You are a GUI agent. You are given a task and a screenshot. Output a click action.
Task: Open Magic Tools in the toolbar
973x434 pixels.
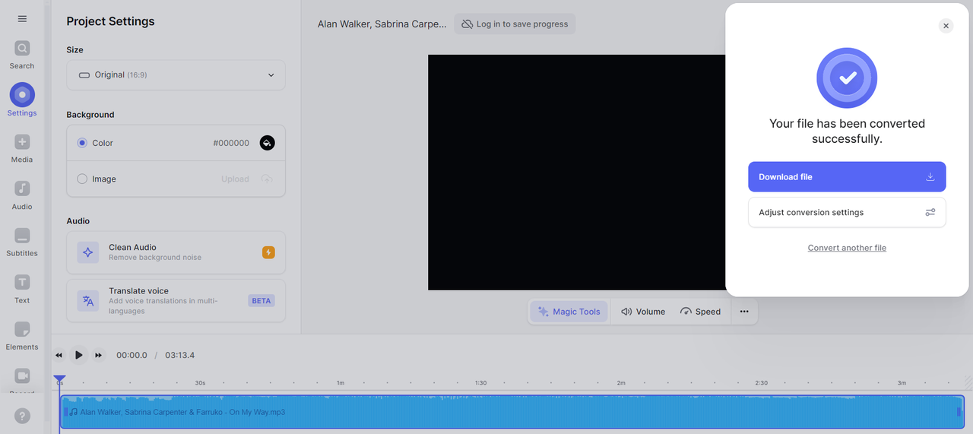tap(569, 312)
